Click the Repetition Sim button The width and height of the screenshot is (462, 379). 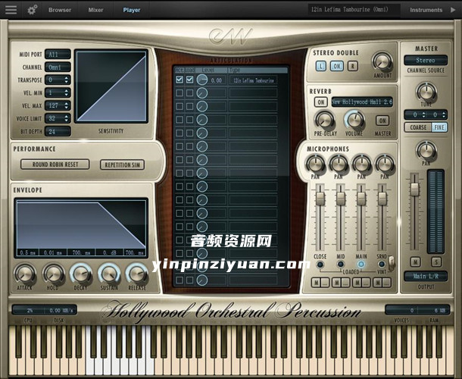coord(122,164)
